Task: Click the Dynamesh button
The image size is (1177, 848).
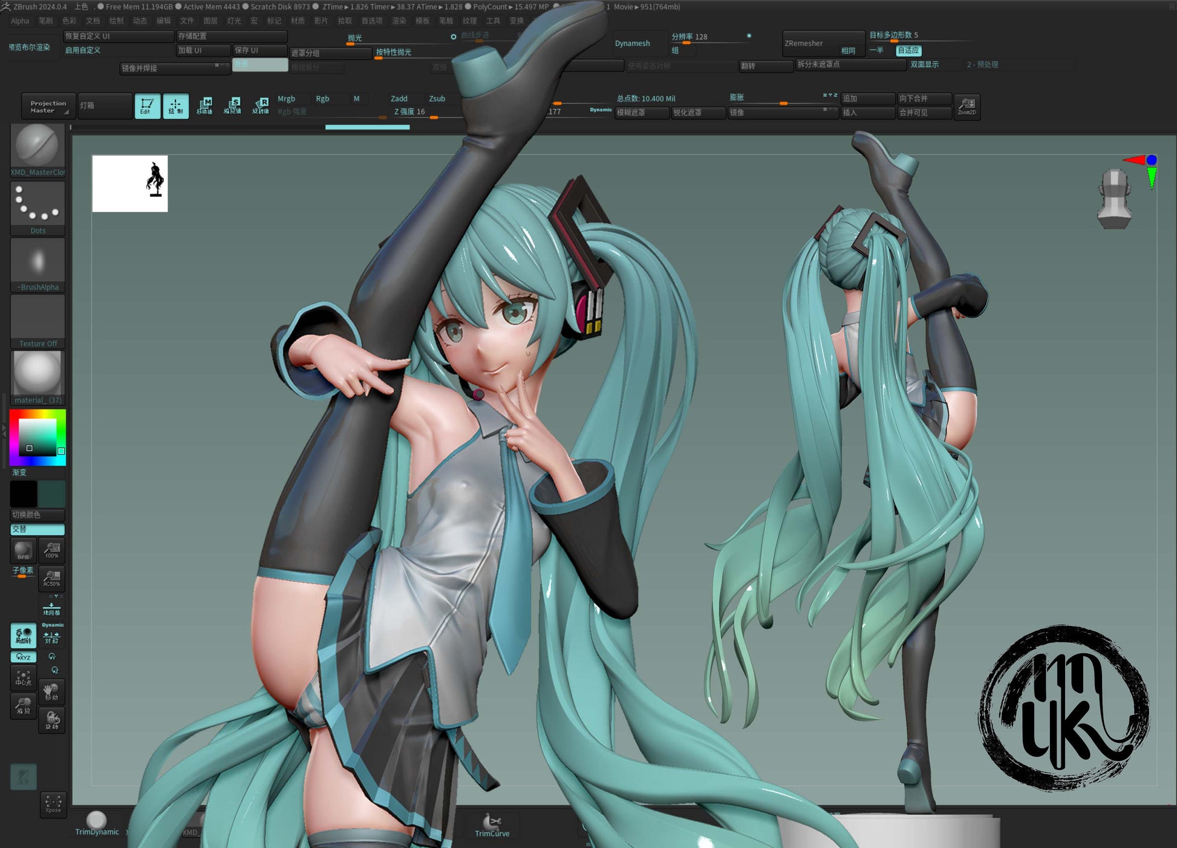Action: tap(633, 43)
